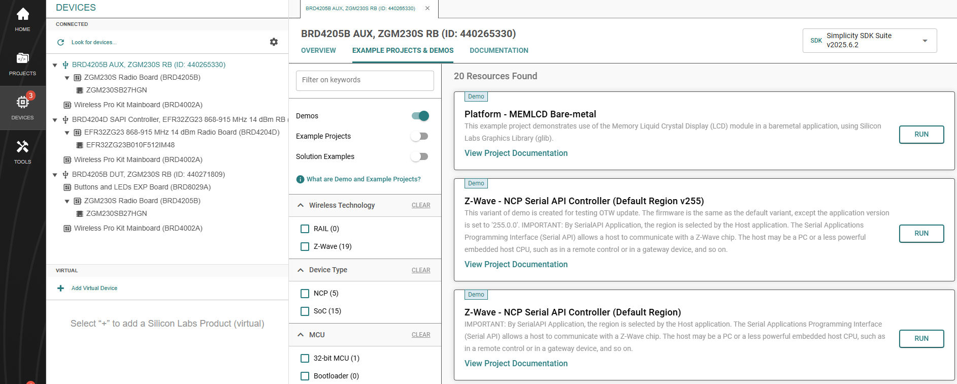Switch to the Overview tab
Screen dimensions: 957x384
pos(318,50)
